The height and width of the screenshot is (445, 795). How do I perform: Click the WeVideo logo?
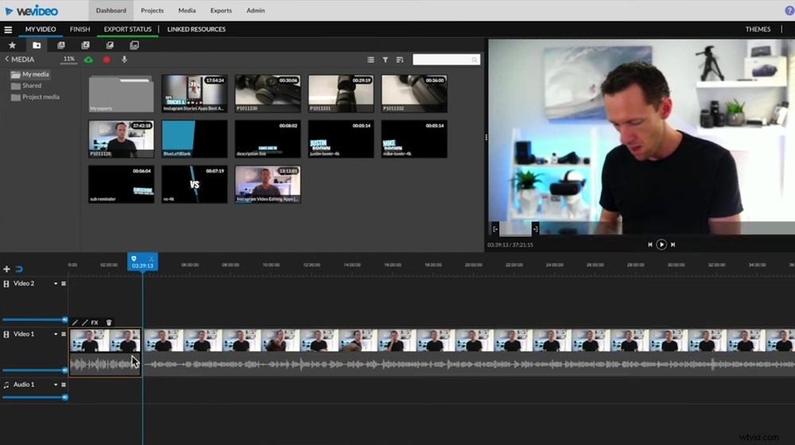point(32,10)
